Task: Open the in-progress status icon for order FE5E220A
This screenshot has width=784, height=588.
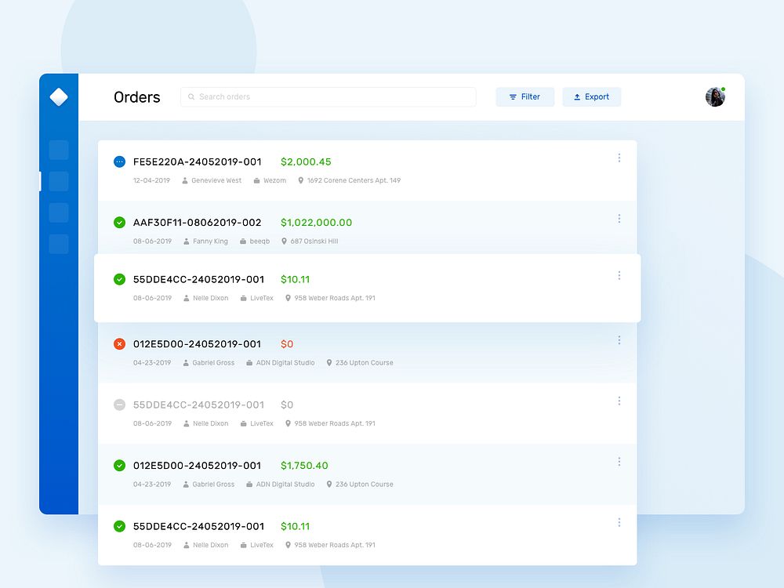Action: tap(119, 162)
